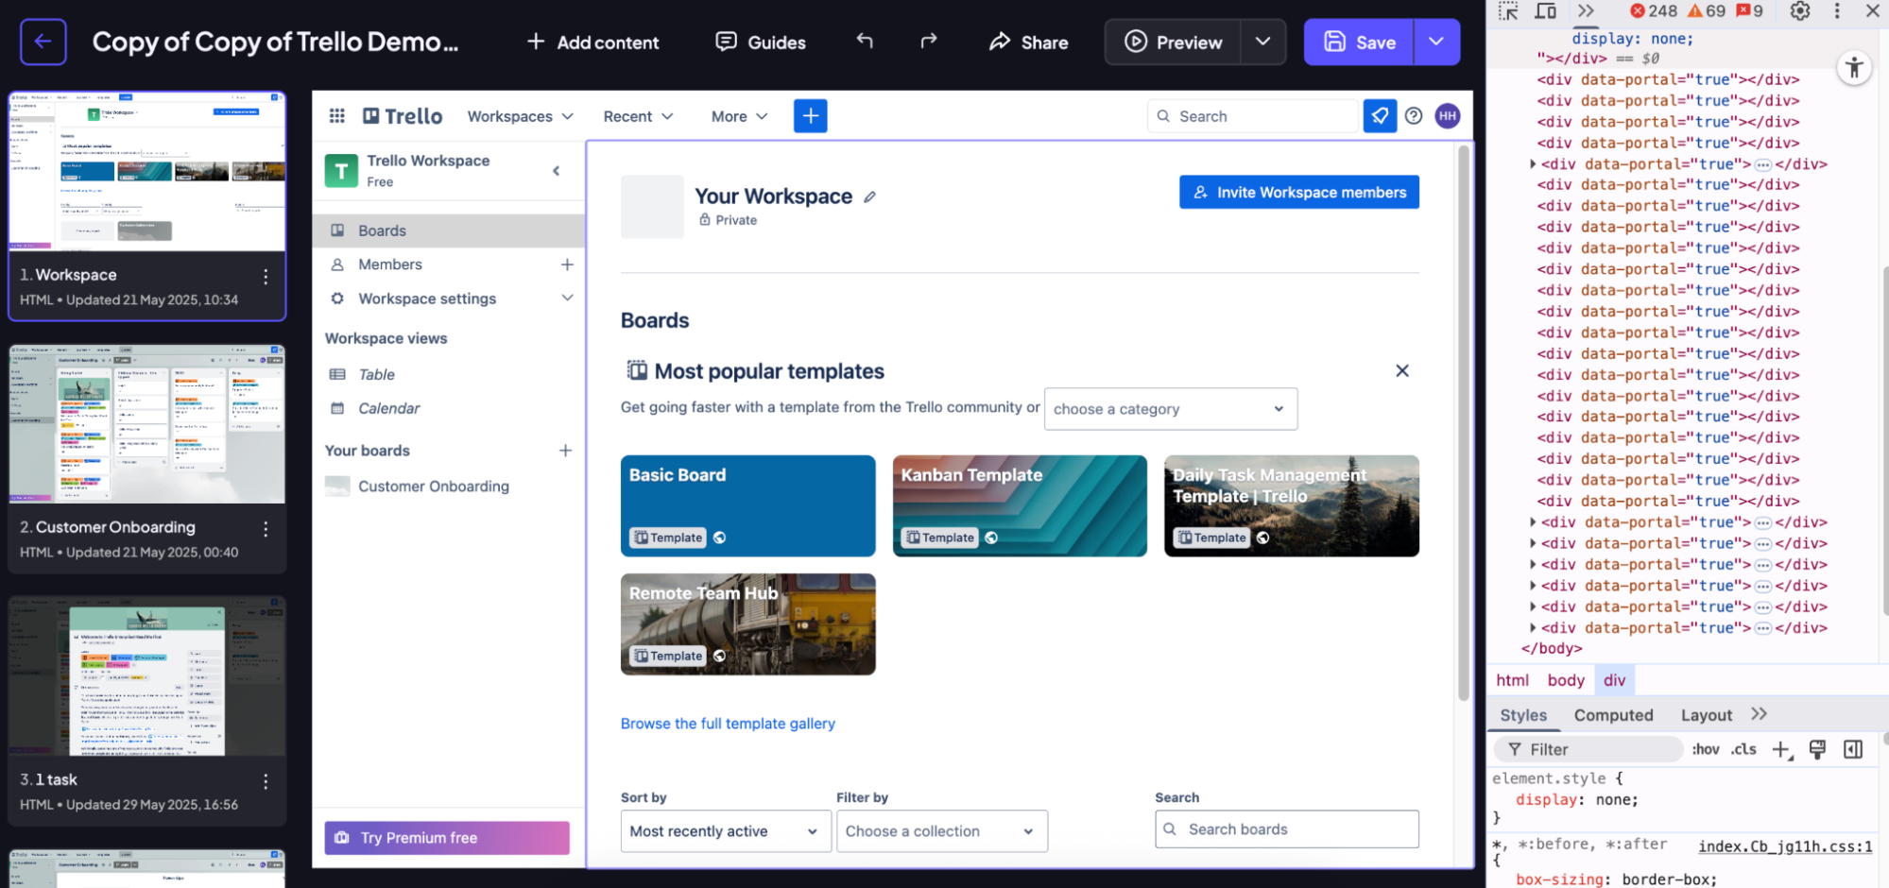Open Most recently active sort dropdown

tap(725, 831)
